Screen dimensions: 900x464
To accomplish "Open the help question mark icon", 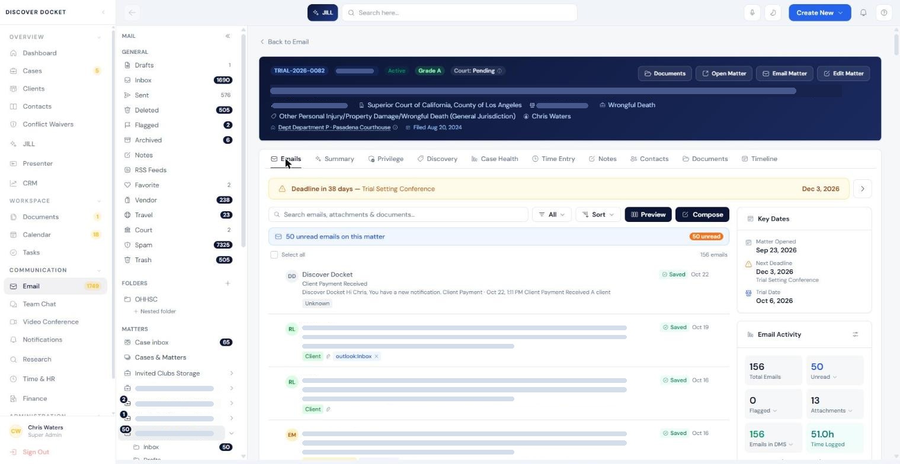I will point(884,12).
